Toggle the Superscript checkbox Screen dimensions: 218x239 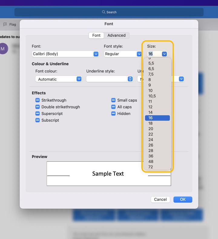tap(38, 113)
